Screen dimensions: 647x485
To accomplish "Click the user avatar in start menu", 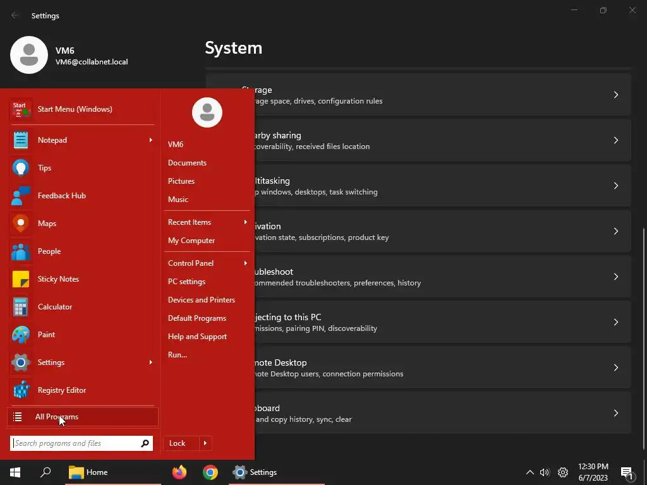I will [207, 112].
